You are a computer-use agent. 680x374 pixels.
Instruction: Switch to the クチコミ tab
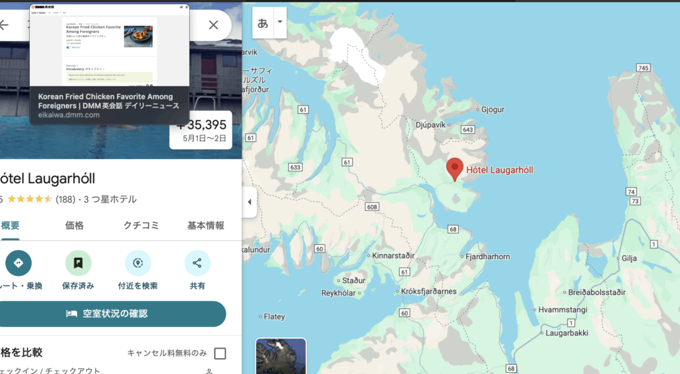[x=141, y=225]
